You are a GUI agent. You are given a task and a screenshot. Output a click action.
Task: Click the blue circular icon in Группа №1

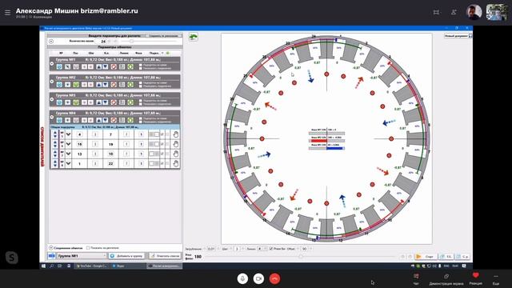59,66
